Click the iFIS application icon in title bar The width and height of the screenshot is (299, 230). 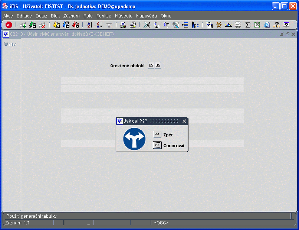[5, 6]
